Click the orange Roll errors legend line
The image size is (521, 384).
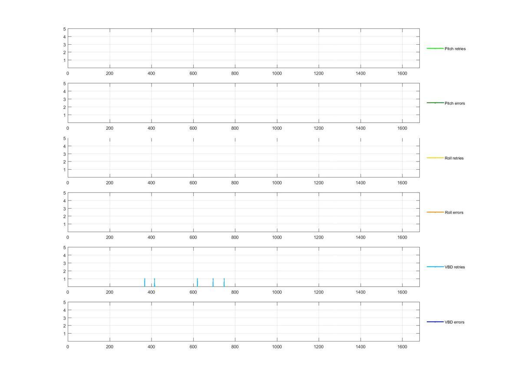click(x=435, y=212)
